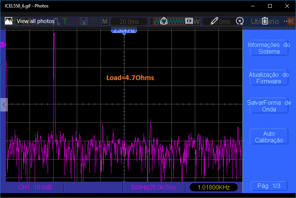Open the three-dots more options menu

click(x=287, y=21)
